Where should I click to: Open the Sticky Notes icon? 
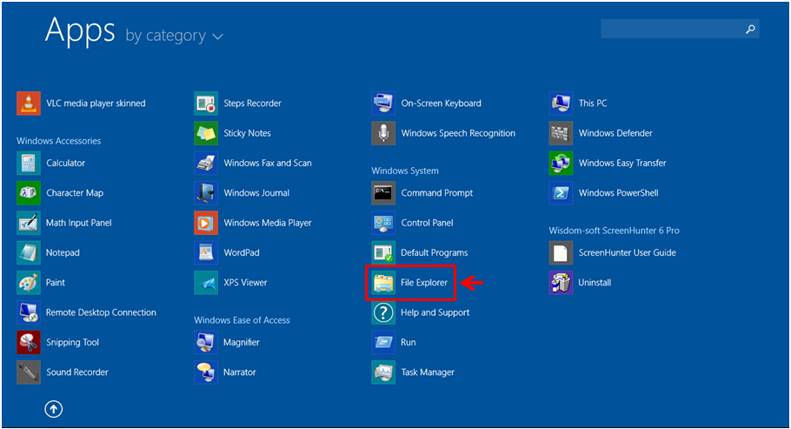pos(206,133)
